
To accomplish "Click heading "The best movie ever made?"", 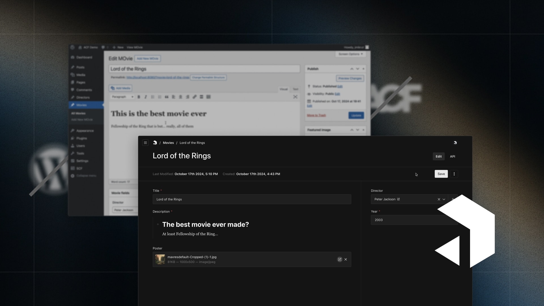I will (x=205, y=224).
